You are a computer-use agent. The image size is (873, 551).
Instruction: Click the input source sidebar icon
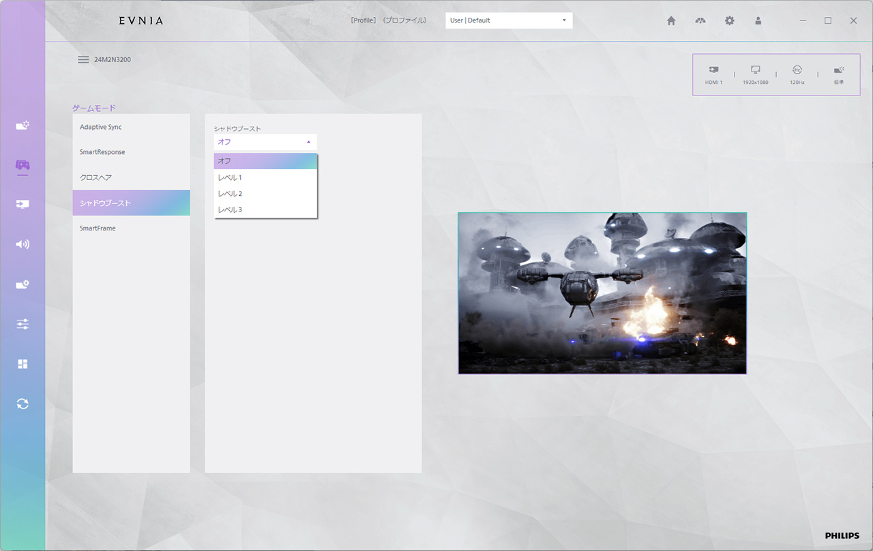pos(23,205)
